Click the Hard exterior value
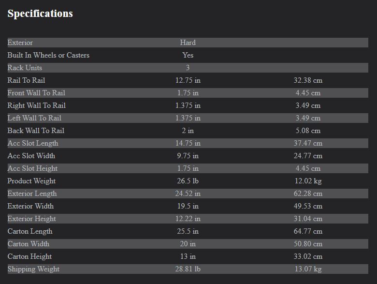The image size is (377, 284). [188, 43]
